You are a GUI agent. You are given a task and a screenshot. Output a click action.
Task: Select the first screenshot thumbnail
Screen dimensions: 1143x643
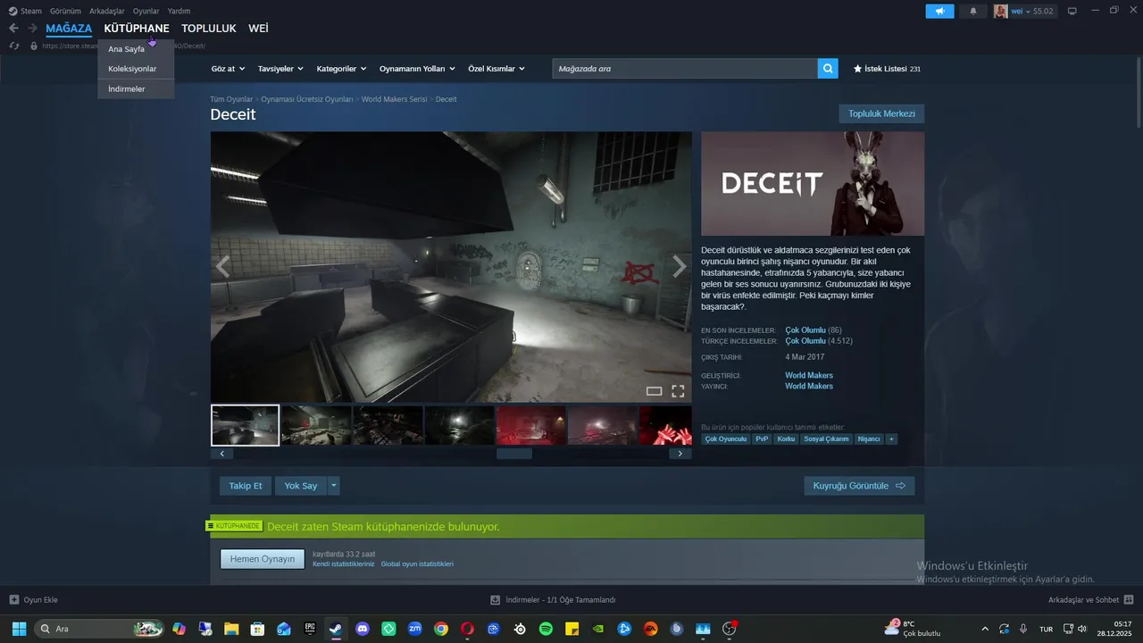click(x=246, y=425)
